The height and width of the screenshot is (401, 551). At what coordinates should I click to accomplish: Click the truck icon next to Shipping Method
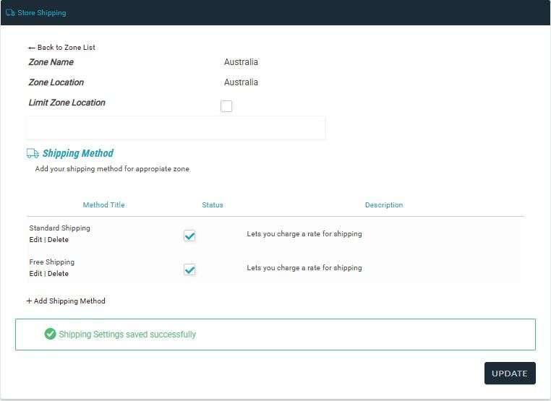pos(33,153)
